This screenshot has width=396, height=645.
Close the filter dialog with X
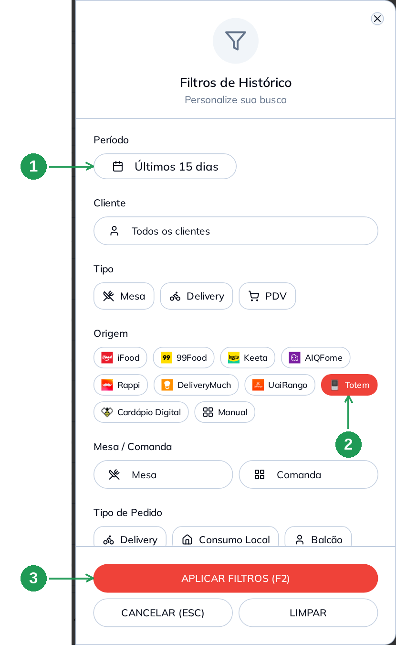point(377,19)
